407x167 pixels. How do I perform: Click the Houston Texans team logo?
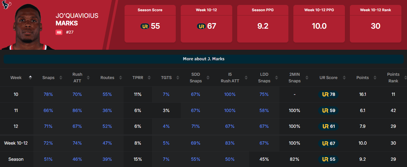[7, 5]
